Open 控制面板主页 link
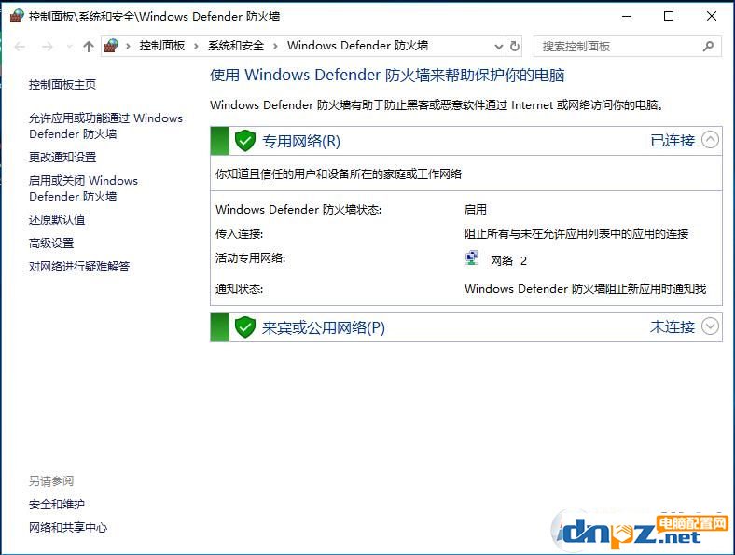Viewport: 735px width, 555px height. coord(62,84)
